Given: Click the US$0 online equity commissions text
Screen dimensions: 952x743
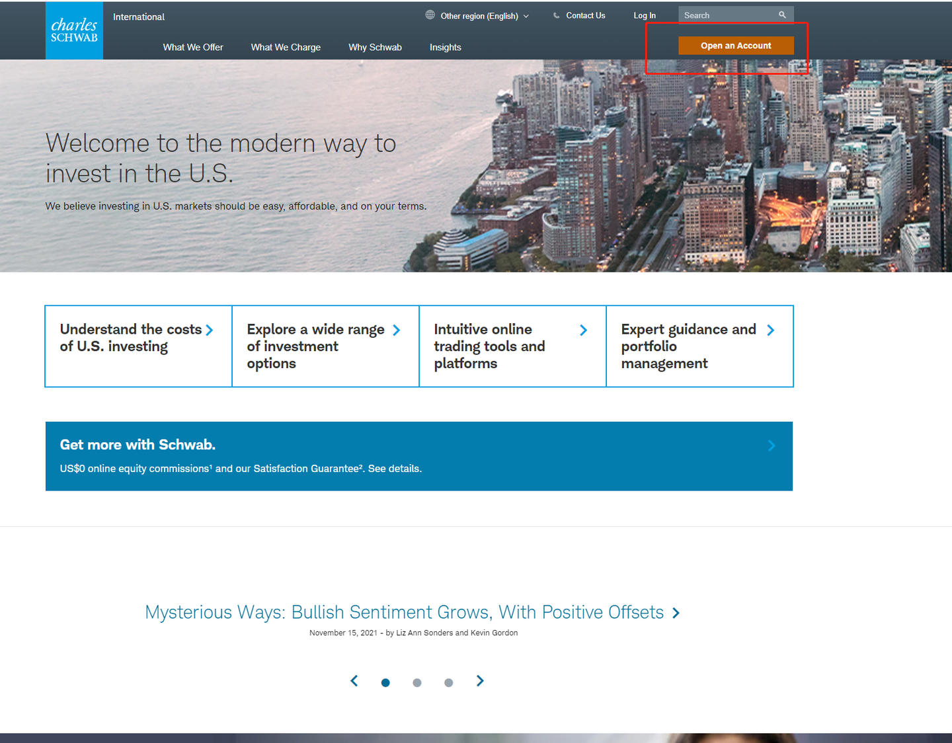Looking at the screenshot, I should (241, 469).
